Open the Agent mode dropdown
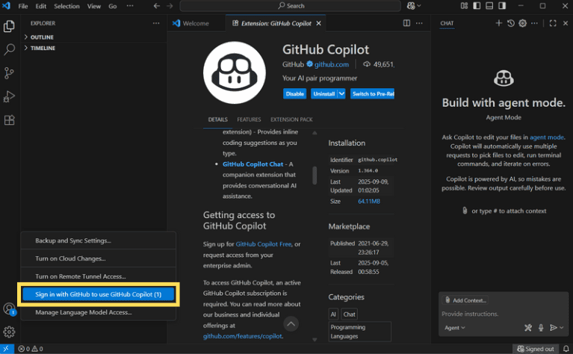This screenshot has height=354, width=573. pos(455,328)
